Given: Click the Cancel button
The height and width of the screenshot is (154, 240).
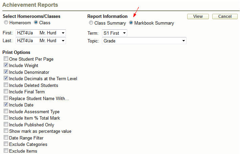Looking at the screenshot, I should pyautogui.click(x=224, y=17).
